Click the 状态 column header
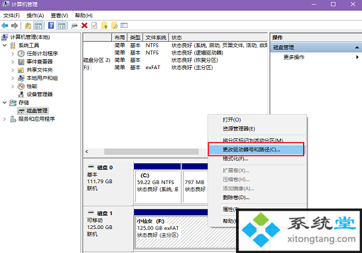362x253 pixels. click(218, 37)
